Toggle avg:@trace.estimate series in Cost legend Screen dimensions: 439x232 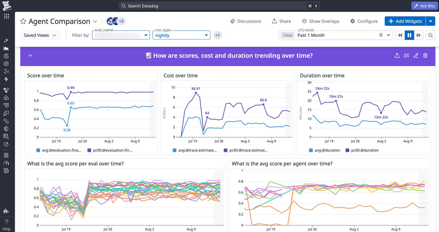(x=195, y=150)
